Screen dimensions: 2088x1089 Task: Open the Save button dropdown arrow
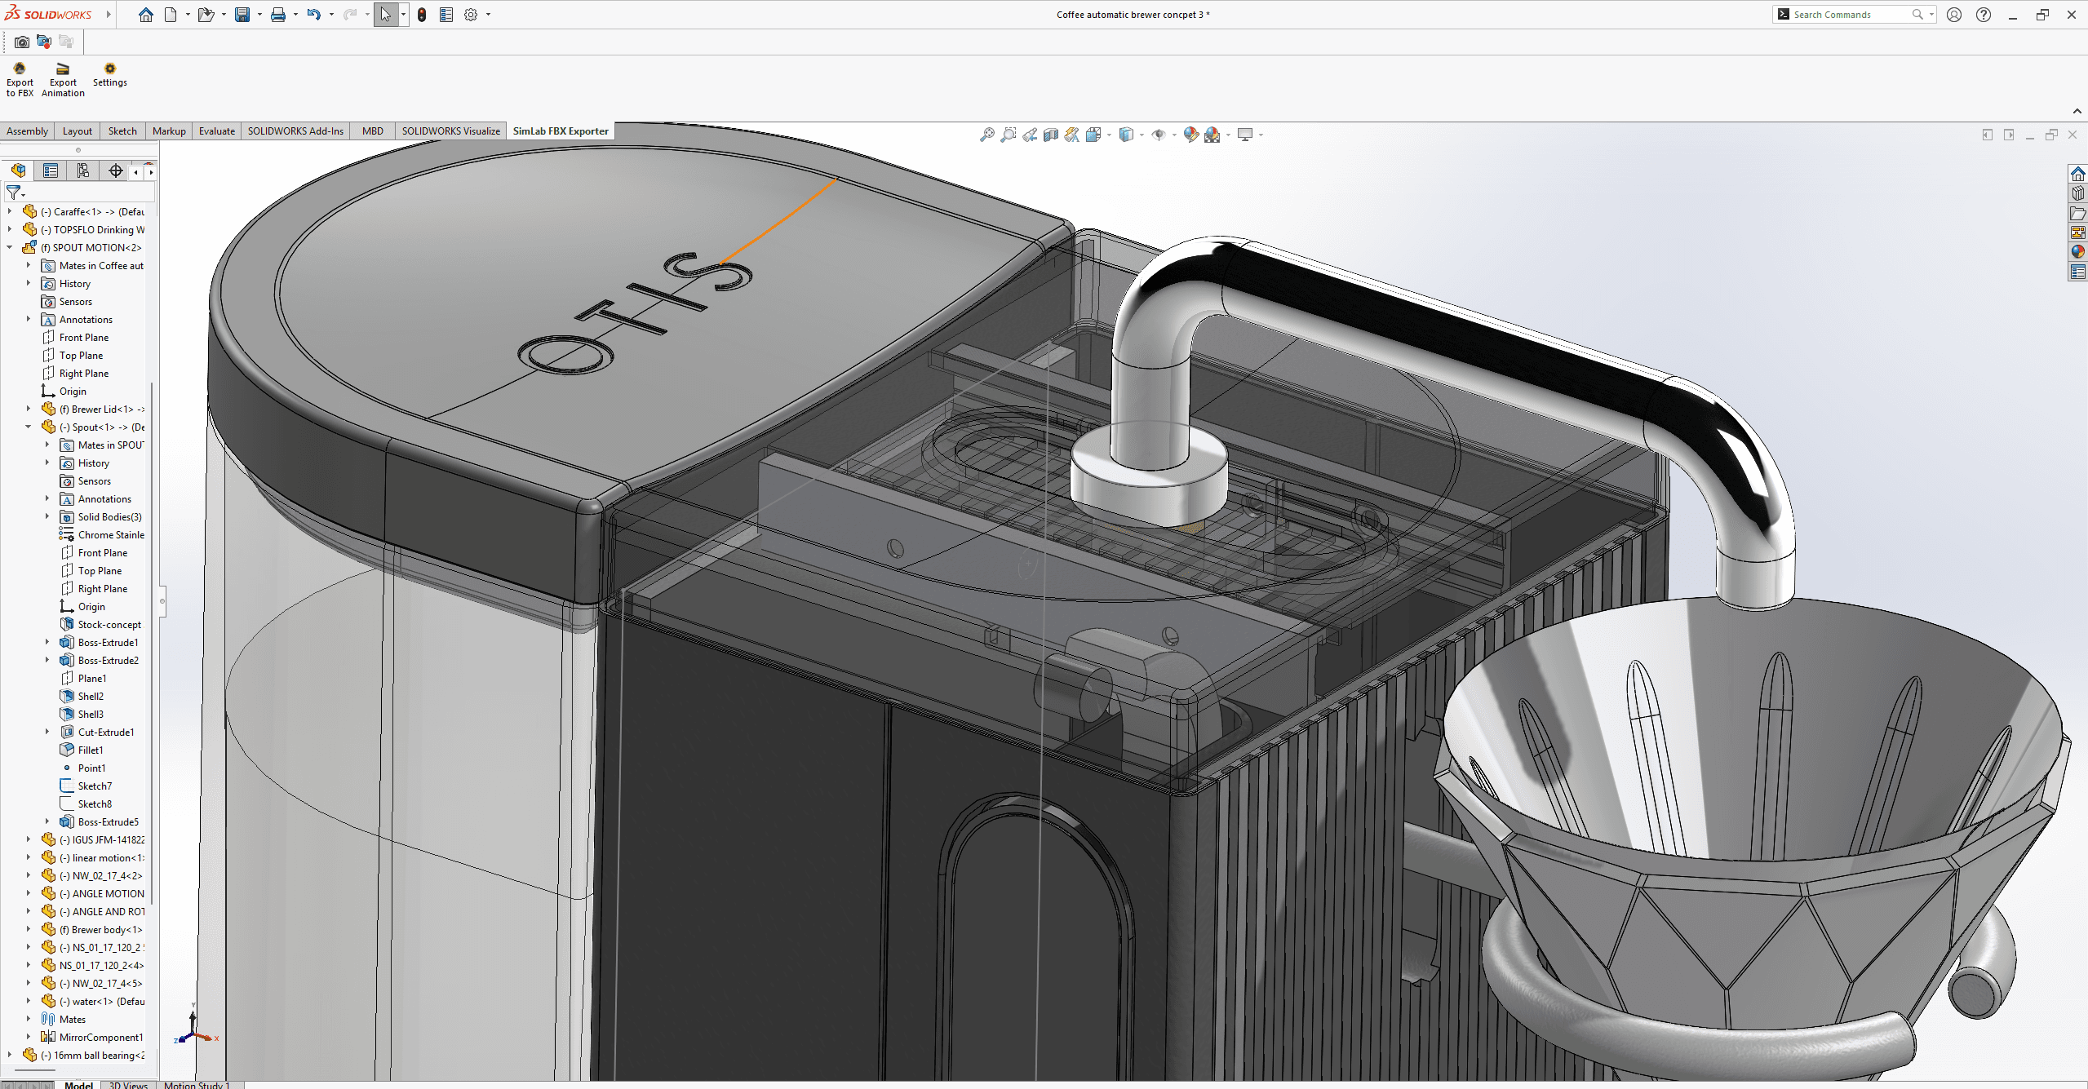(x=259, y=15)
